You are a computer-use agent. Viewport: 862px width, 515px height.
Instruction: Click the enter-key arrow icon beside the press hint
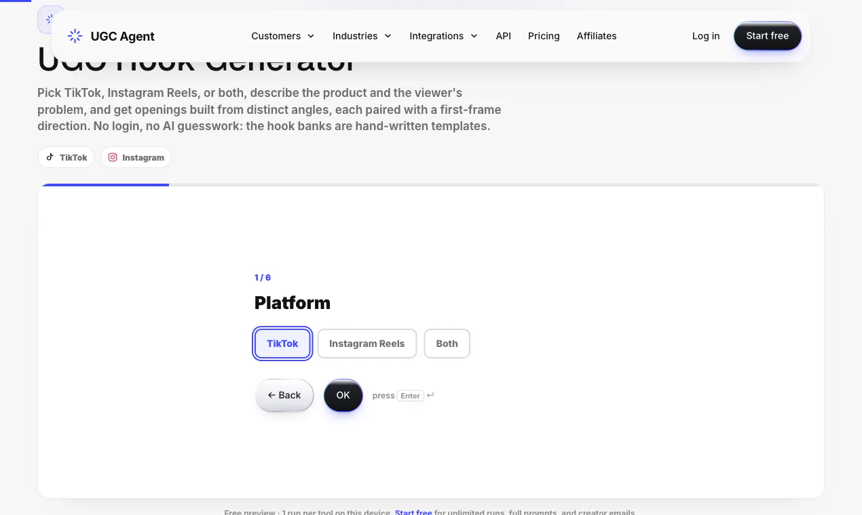(x=430, y=395)
